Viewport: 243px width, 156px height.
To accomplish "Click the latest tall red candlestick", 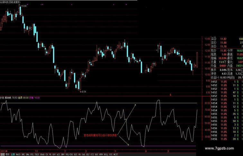I will click(x=197, y=60).
